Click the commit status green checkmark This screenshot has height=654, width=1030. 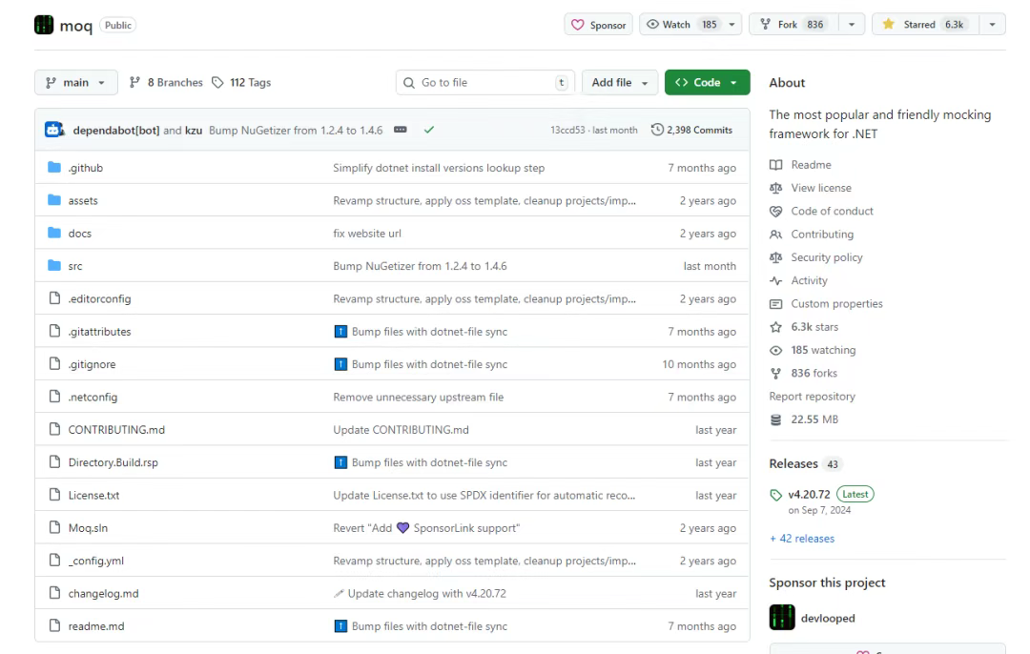[x=429, y=130]
